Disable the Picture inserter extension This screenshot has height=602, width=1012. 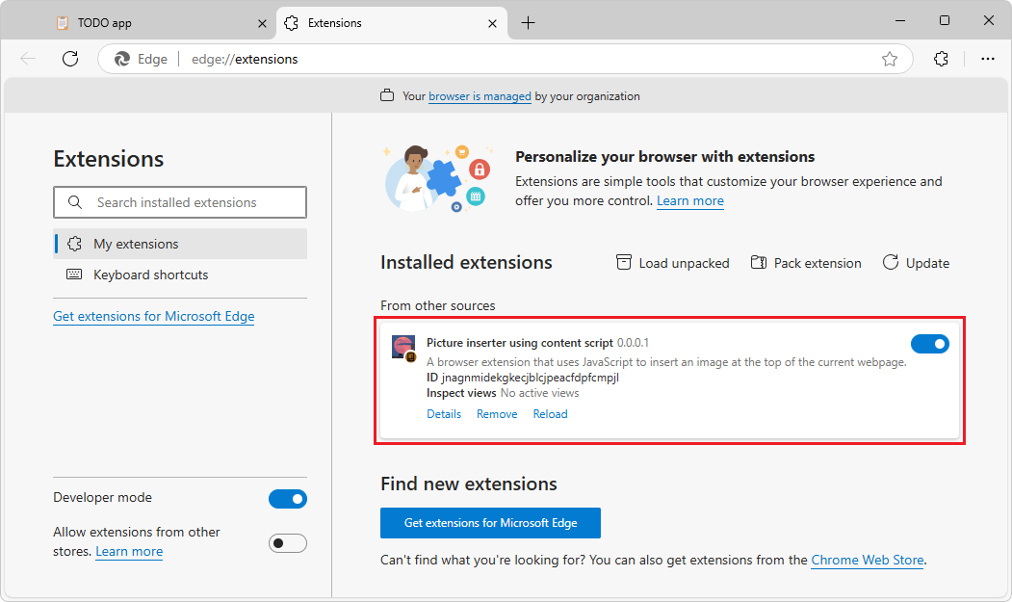(x=930, y=343)
